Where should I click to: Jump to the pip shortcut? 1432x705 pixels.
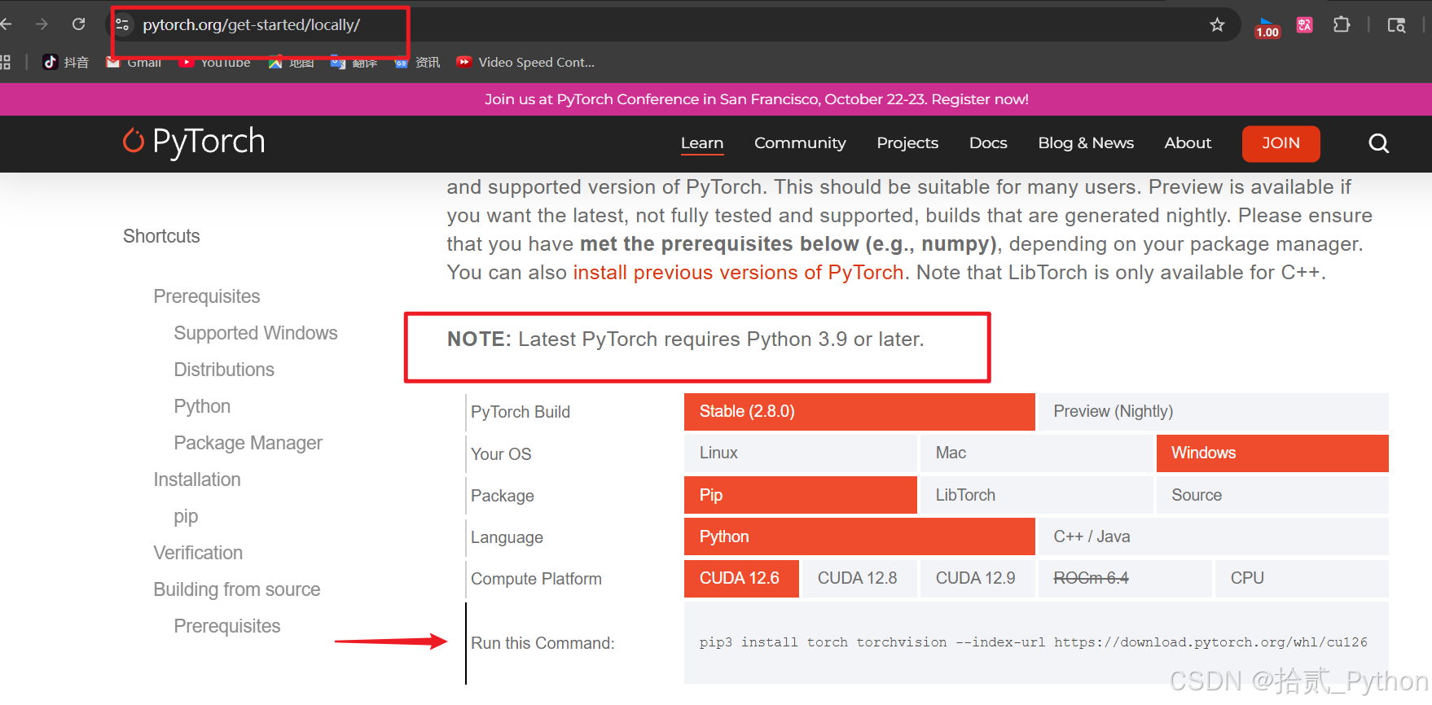pyautogui.click(x=186, y=517)
